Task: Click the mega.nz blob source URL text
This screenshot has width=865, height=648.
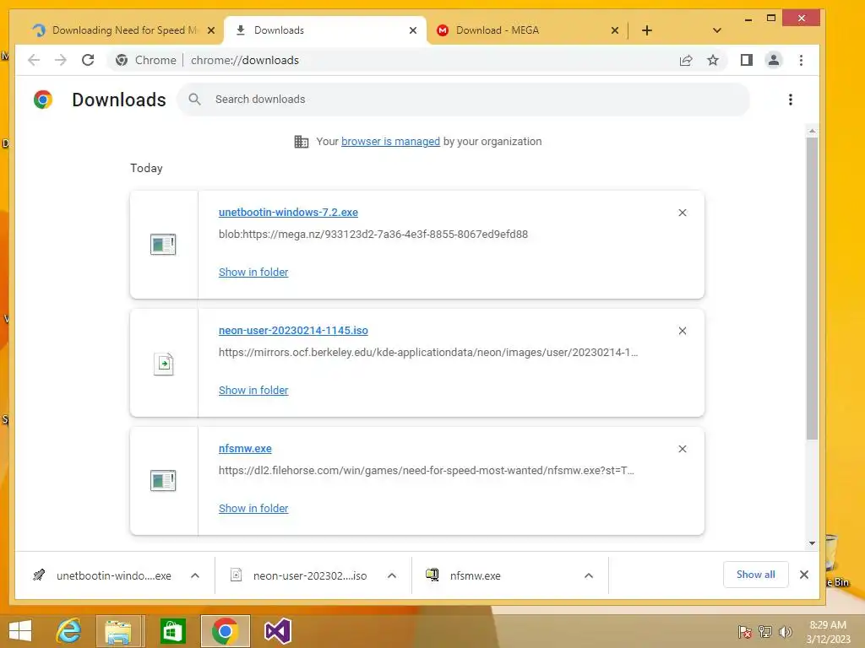Action: tap(373, 235)
